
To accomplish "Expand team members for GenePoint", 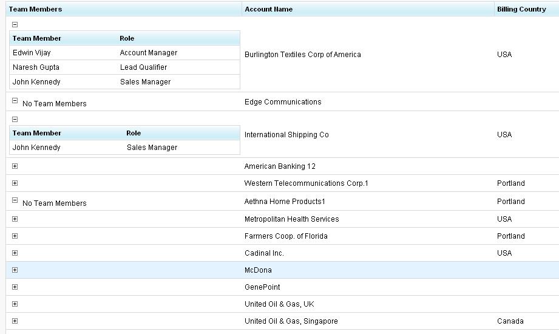I will [x=15, y=287].
